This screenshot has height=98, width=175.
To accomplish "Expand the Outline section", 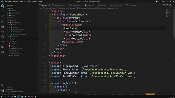I will point(10,87).
